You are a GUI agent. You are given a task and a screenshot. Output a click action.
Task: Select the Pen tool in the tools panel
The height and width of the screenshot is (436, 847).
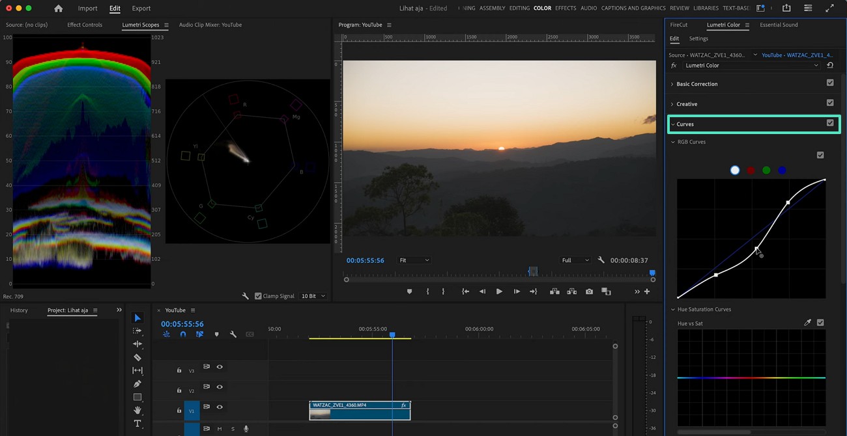137,384
